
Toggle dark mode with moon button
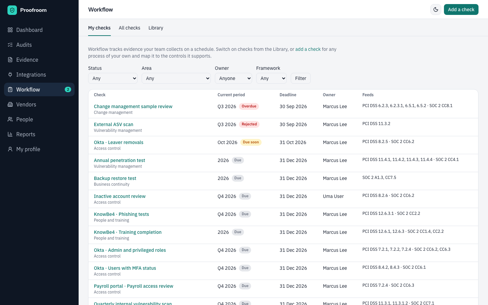[436, 9]
